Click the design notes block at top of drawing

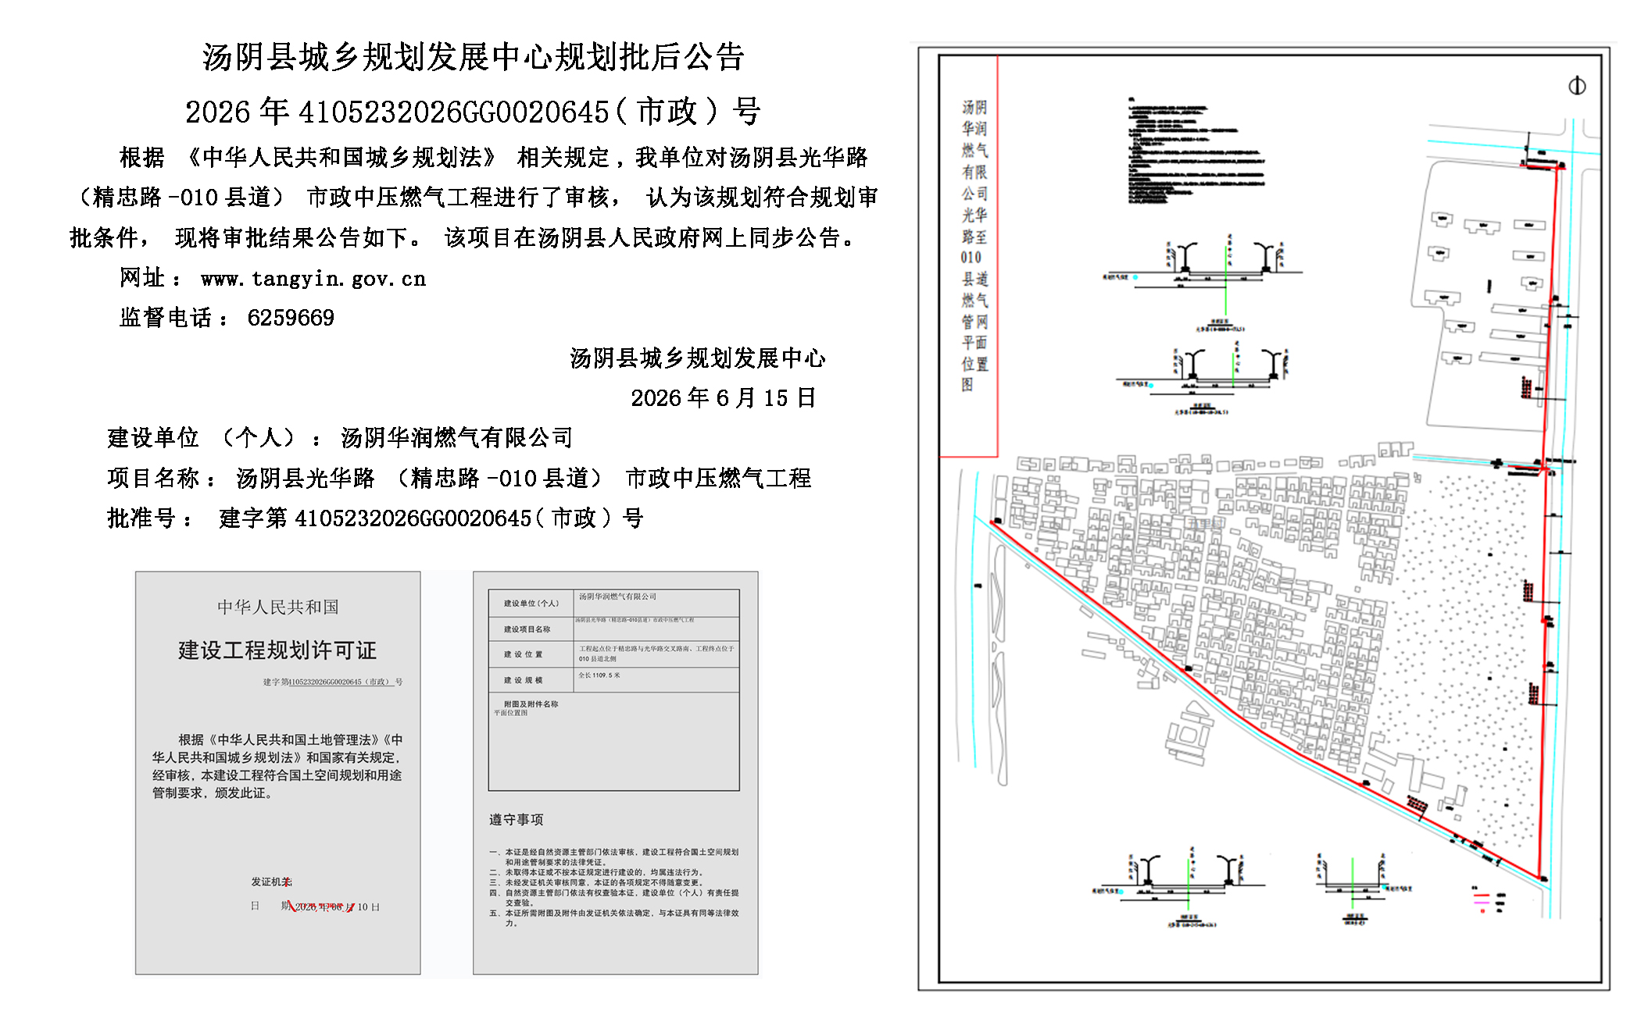coord(1196,151)
